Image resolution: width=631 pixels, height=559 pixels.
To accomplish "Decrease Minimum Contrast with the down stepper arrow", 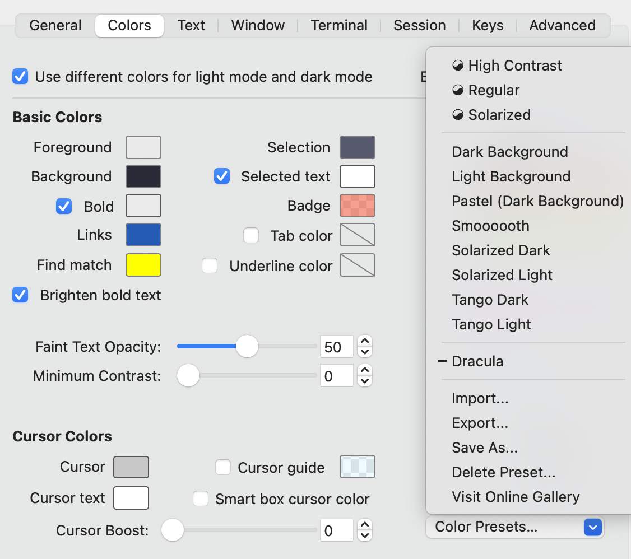I will (x=365, y=381).
